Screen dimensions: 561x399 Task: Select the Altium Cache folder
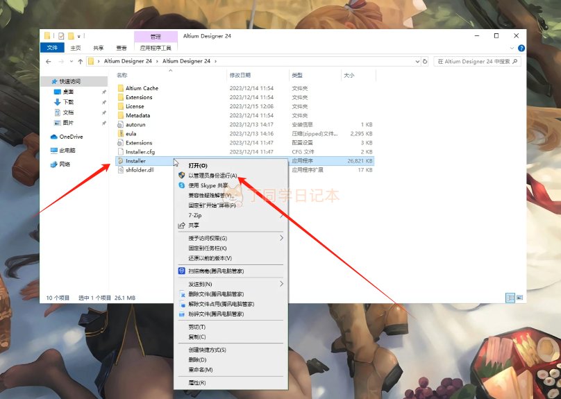pos(142,88)
